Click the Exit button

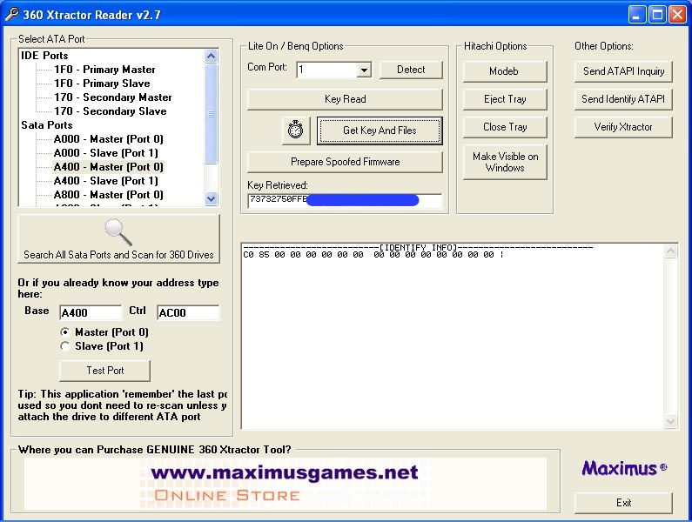point(623,503)
